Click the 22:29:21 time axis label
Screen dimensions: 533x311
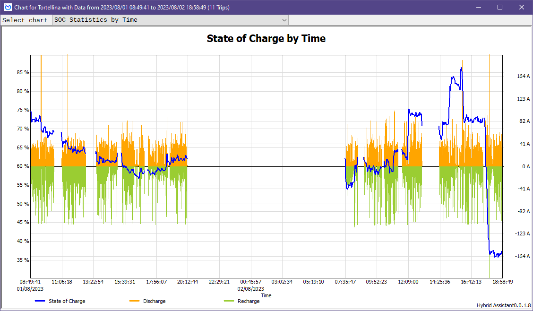[219, 282]
